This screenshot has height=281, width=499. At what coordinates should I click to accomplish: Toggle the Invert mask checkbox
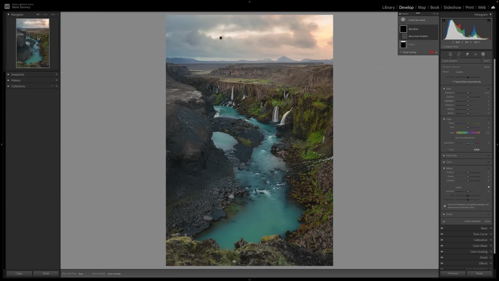click(481, 61)
